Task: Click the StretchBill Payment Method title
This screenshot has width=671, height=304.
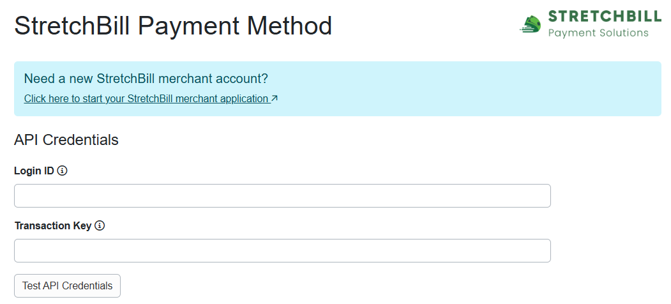Action: (173, 26)
